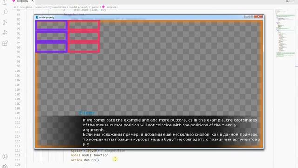298x168 pixels.
Task: Open the Manage gear menu
Action: 5,166
